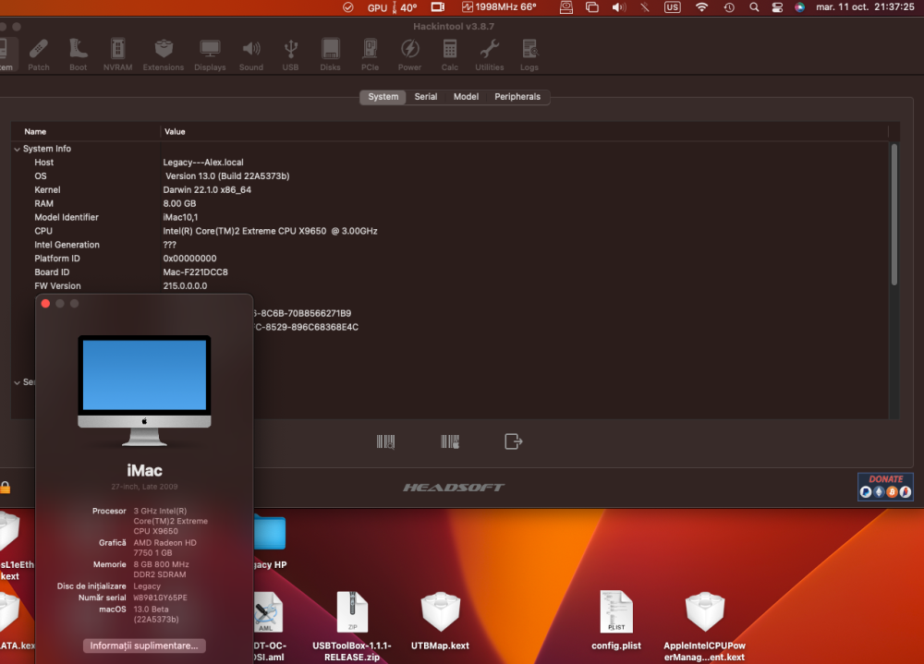This screenshot has height=664, width=924.
Task: Switch to the Peripherals tab
Action: click(517, 97)
